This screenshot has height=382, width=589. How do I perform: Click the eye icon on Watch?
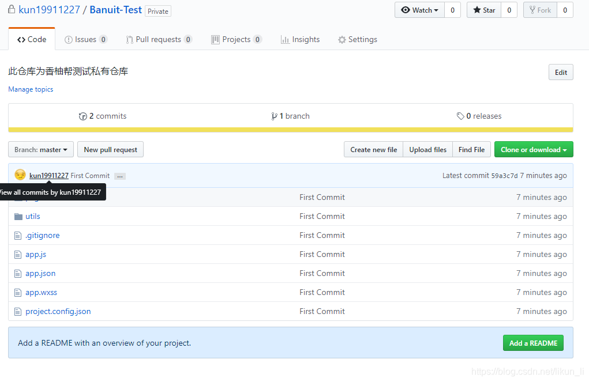coord(406,10)
